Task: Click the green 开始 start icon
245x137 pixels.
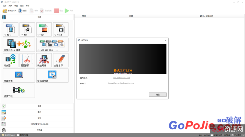Action: click(x=67, y=11)
